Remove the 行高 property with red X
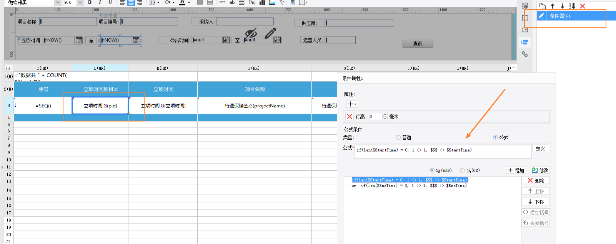Image resolution: width=616 pixels, height=244 pixels. click(x=350, y=117)
